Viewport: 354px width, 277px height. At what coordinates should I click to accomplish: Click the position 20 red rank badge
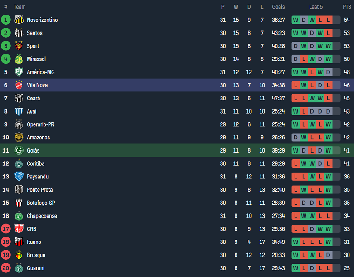pos(6,268)
